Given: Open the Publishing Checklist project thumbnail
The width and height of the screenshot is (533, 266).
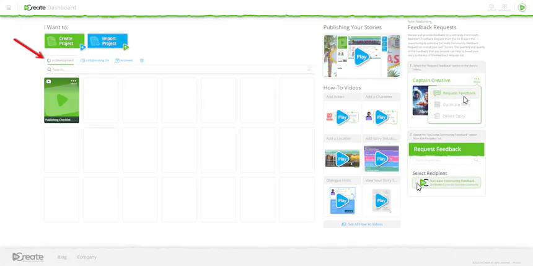Looking at the screenshot, I should coord(61,100).
